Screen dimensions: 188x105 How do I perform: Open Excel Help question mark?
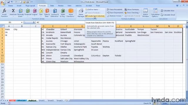point(177,6)
